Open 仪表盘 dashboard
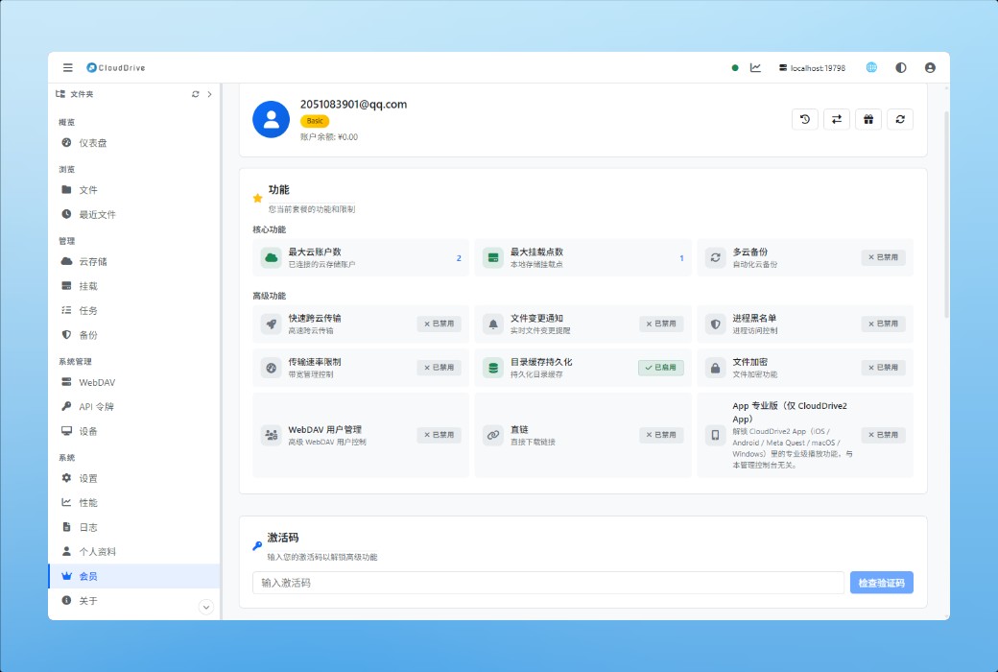This screenshot has width=998, height=672. (134, 143)
